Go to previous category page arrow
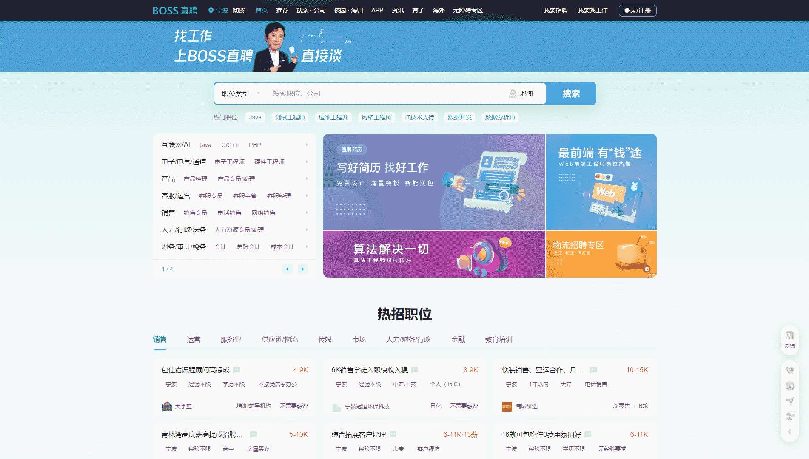This screenshot has height=459, width=809. (288, 269)
